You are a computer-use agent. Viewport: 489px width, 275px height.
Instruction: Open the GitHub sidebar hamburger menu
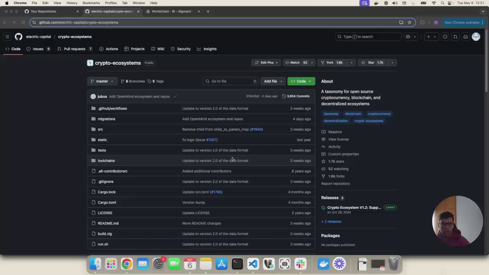click(x=7, y=37)
